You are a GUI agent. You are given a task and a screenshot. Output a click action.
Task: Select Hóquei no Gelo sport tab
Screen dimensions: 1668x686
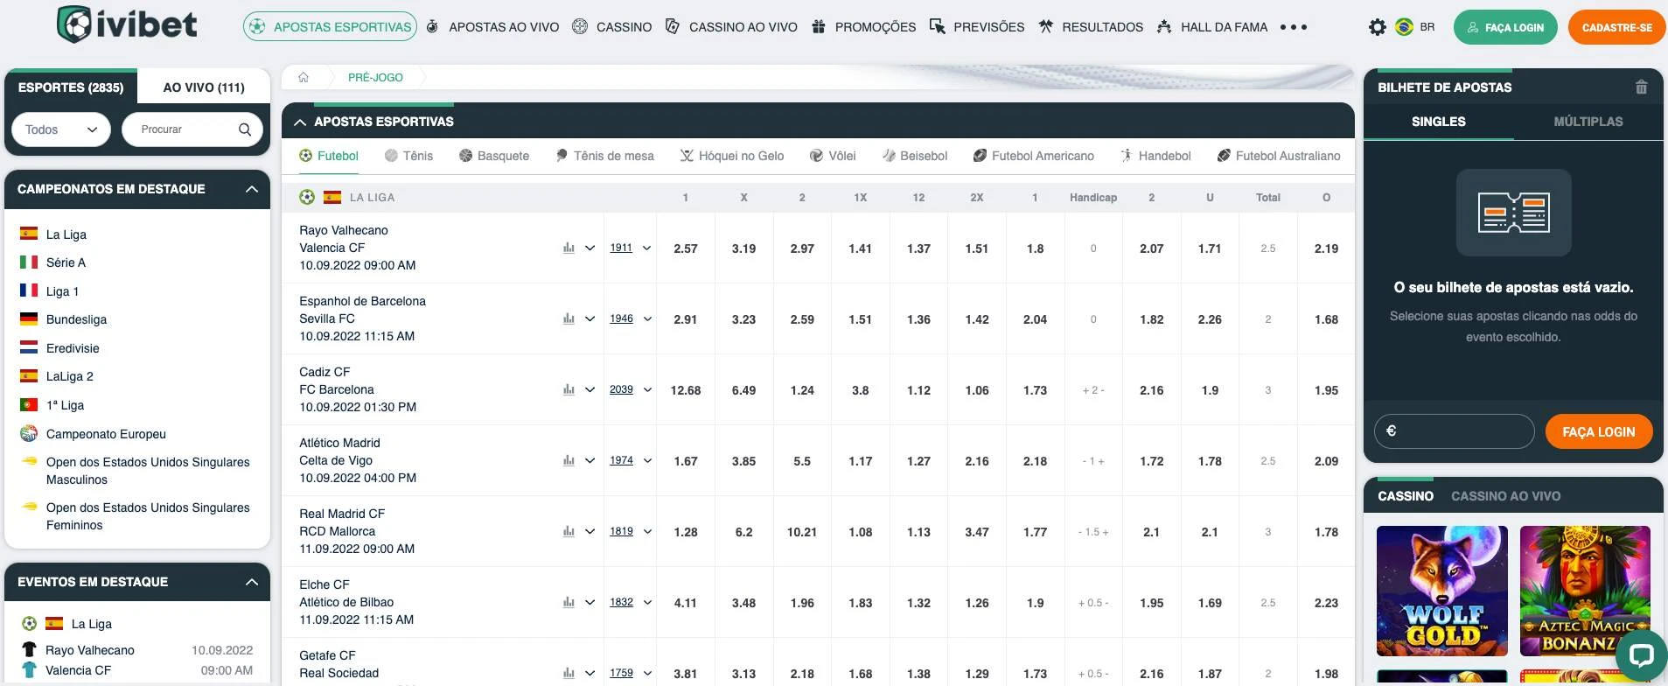click(731, 156)
